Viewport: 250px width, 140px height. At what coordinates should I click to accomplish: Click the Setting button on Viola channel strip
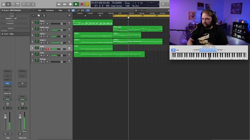tap(7, 71)
